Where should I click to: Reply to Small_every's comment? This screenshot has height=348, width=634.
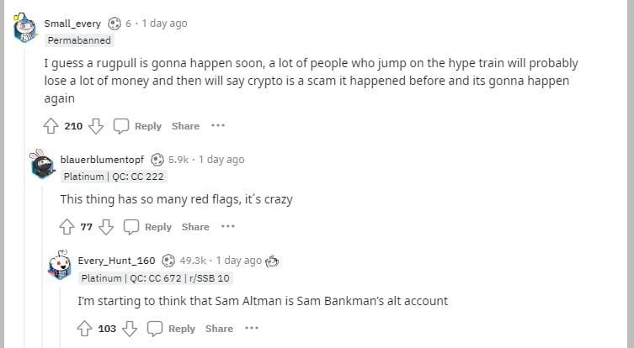click(x=139, y=126)
